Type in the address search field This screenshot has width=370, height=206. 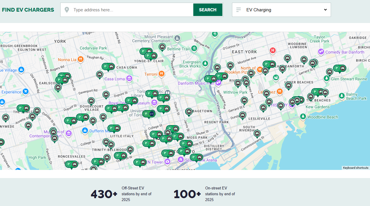coord(131,10)
